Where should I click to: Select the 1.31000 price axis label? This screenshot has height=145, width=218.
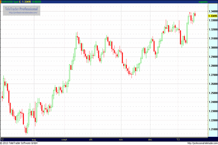213,38
